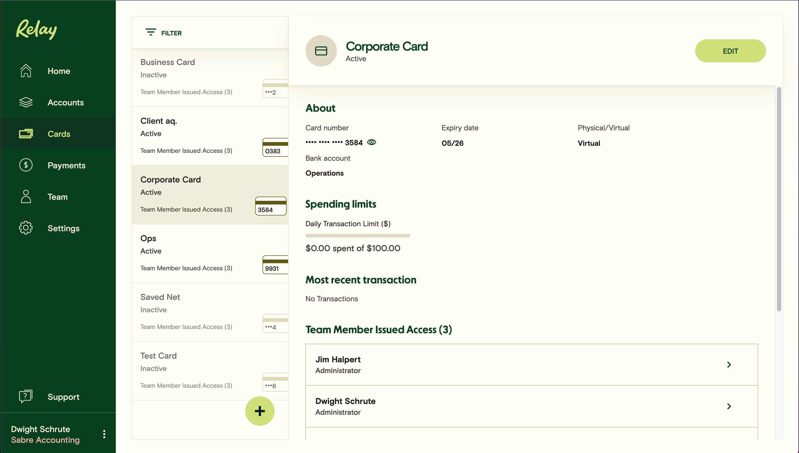Select the Test Card entry

[x=210, y=371]
